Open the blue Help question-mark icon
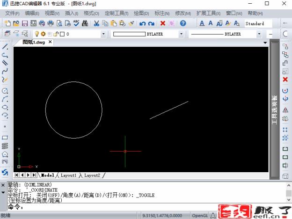Viewport: 292px width, 219px height. click(x=182, y=23)
